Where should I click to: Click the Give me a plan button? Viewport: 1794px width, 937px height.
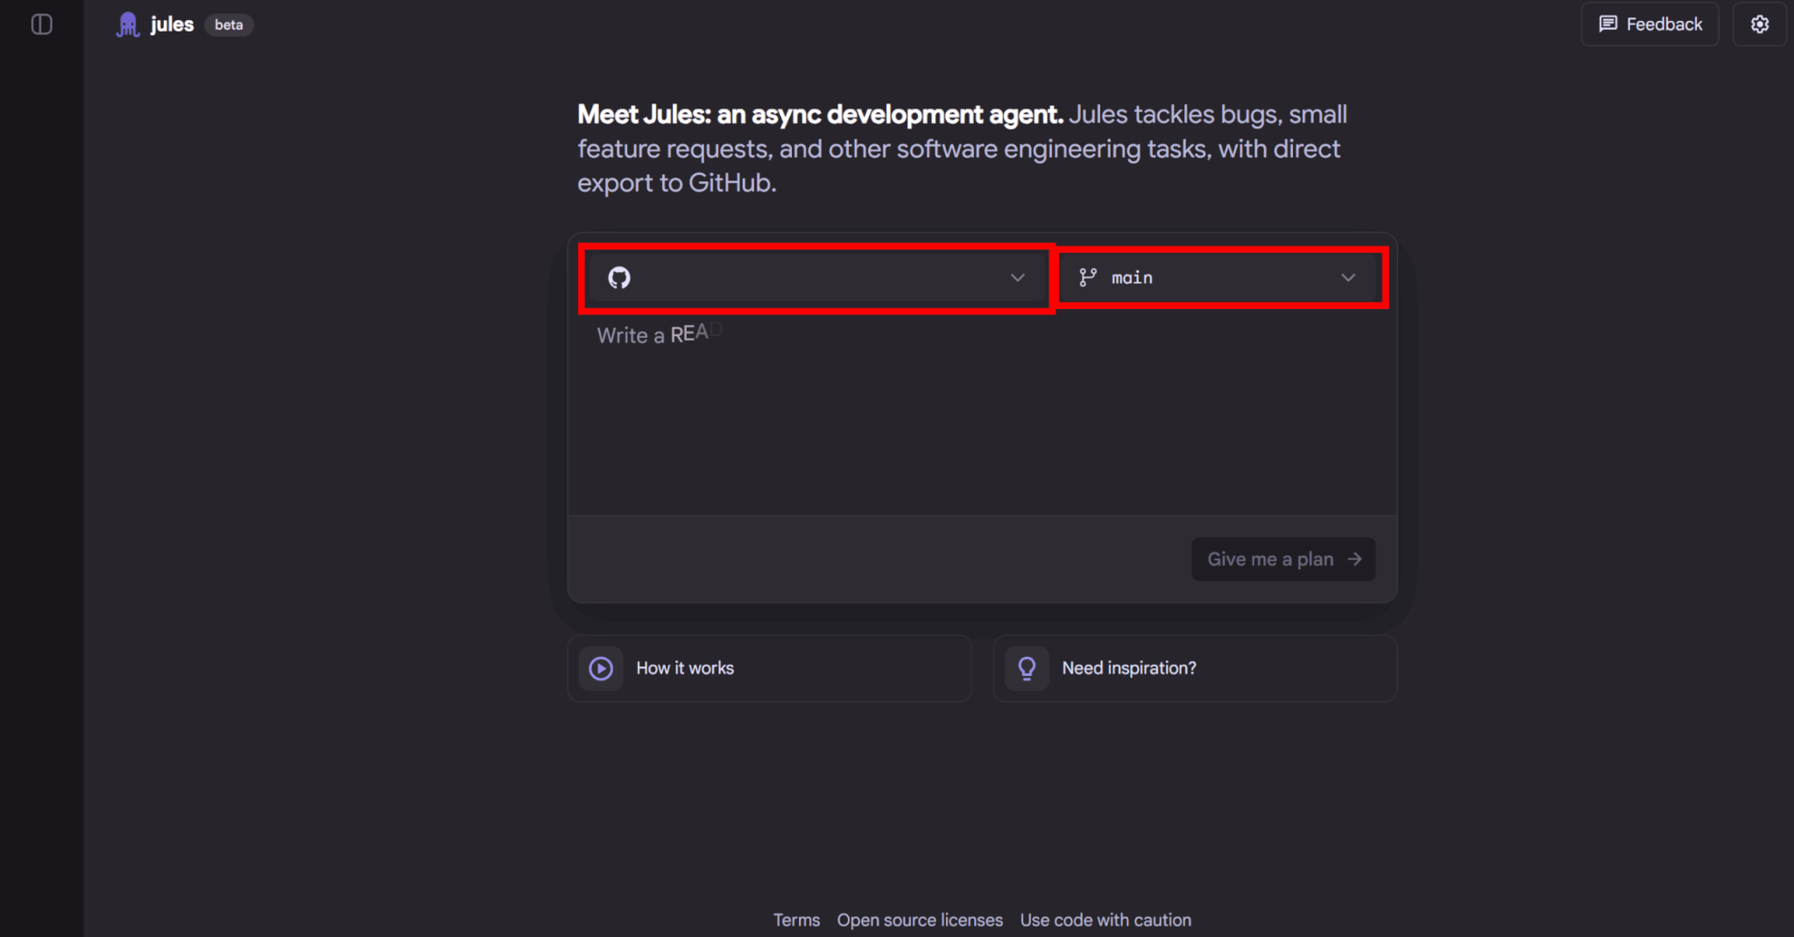(x=1283, y=559)
